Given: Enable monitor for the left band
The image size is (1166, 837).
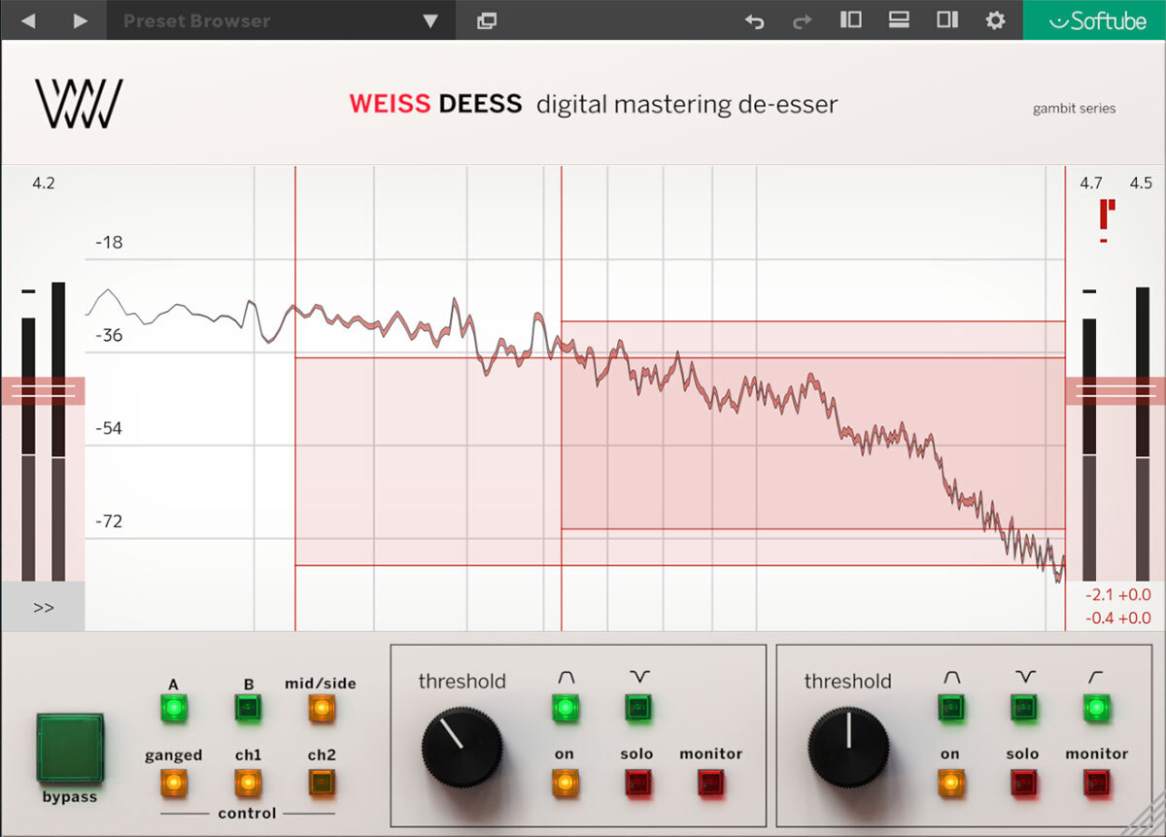Looking at the screenshot, I should 710,782.
